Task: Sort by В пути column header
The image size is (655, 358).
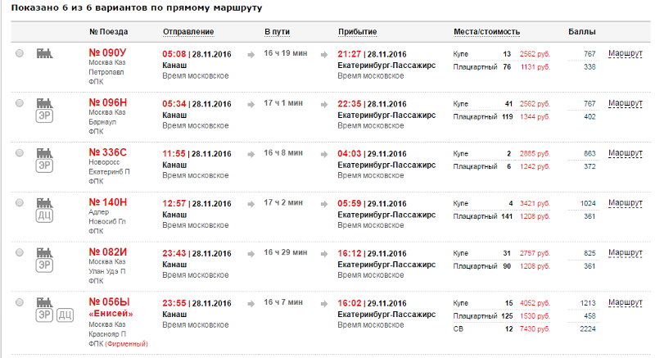Action: point(277,32)
